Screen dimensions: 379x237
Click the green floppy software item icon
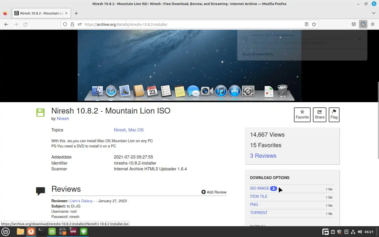[40, 112]
